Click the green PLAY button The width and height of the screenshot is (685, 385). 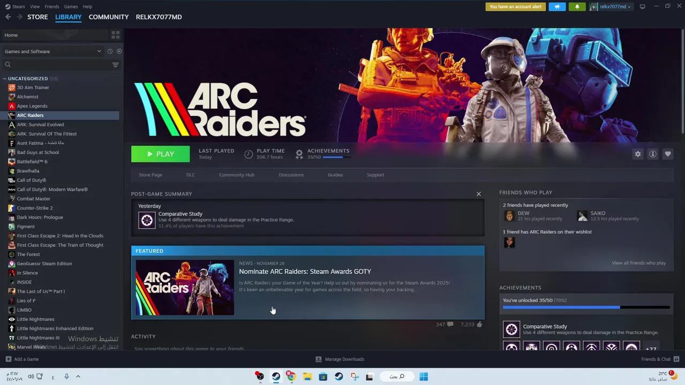161,154
